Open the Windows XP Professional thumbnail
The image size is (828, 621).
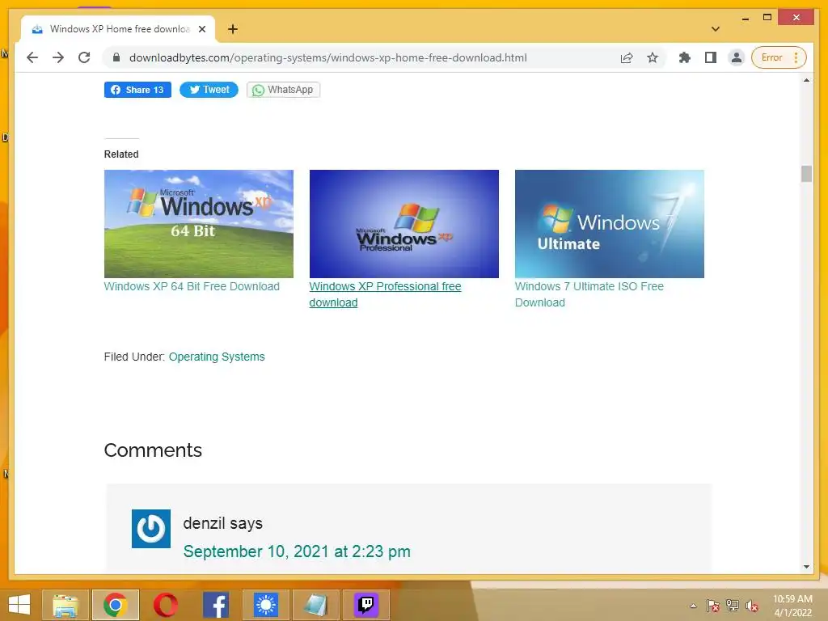tap(404, 224)
